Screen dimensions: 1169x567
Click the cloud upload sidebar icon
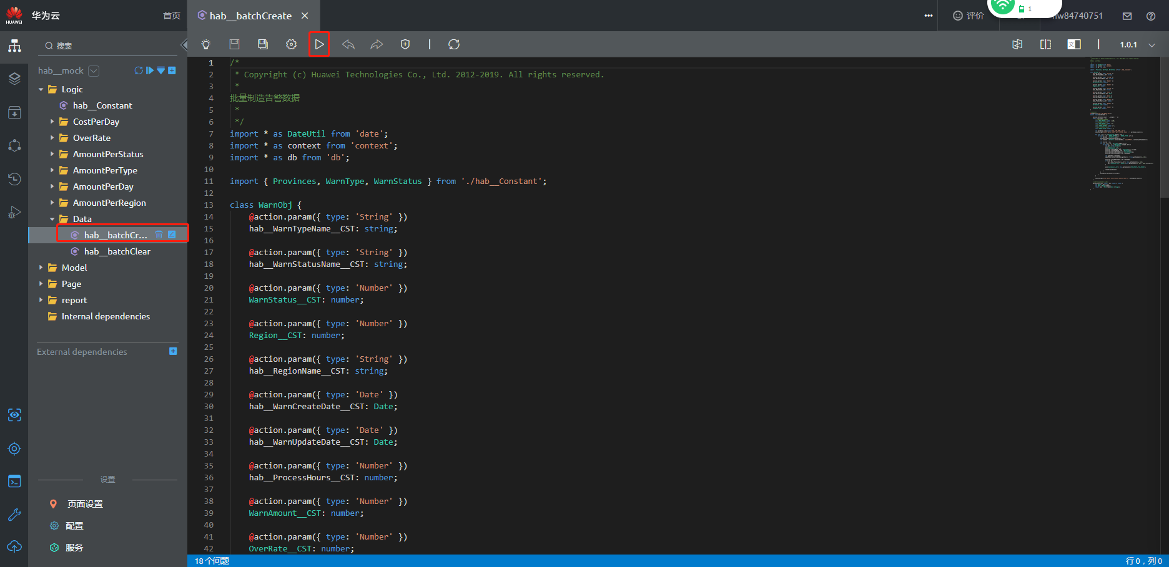point(14,546)
